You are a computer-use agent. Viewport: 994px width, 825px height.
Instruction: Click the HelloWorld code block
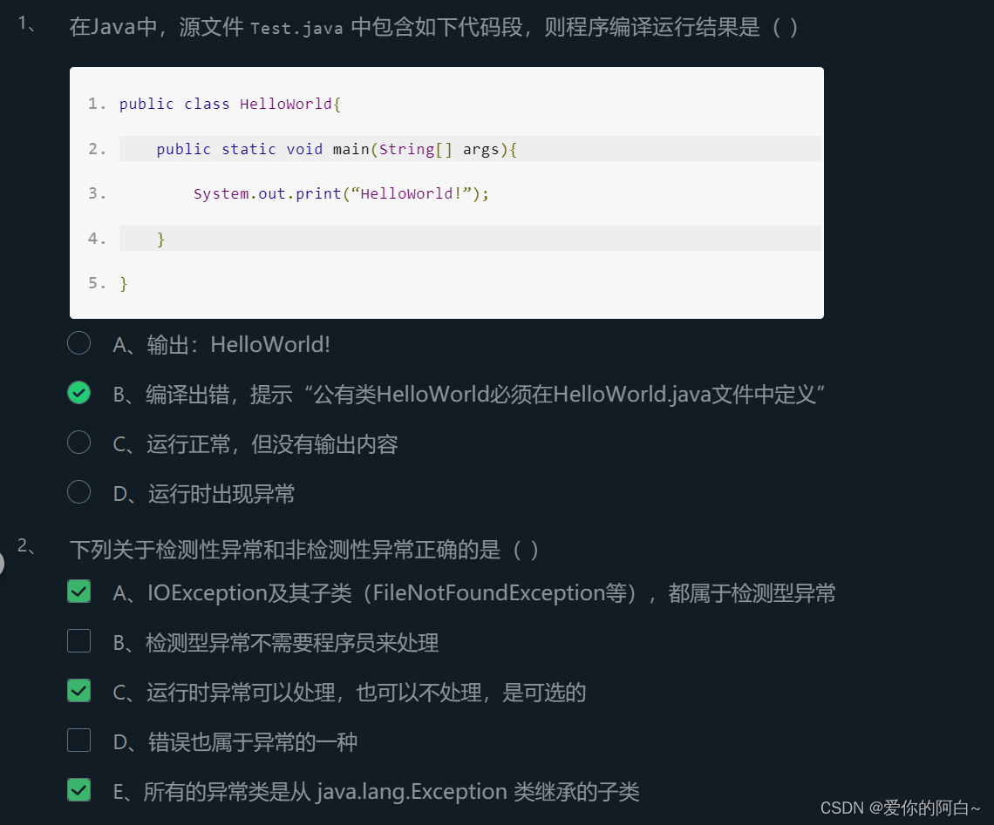click(x=445, y=192)
